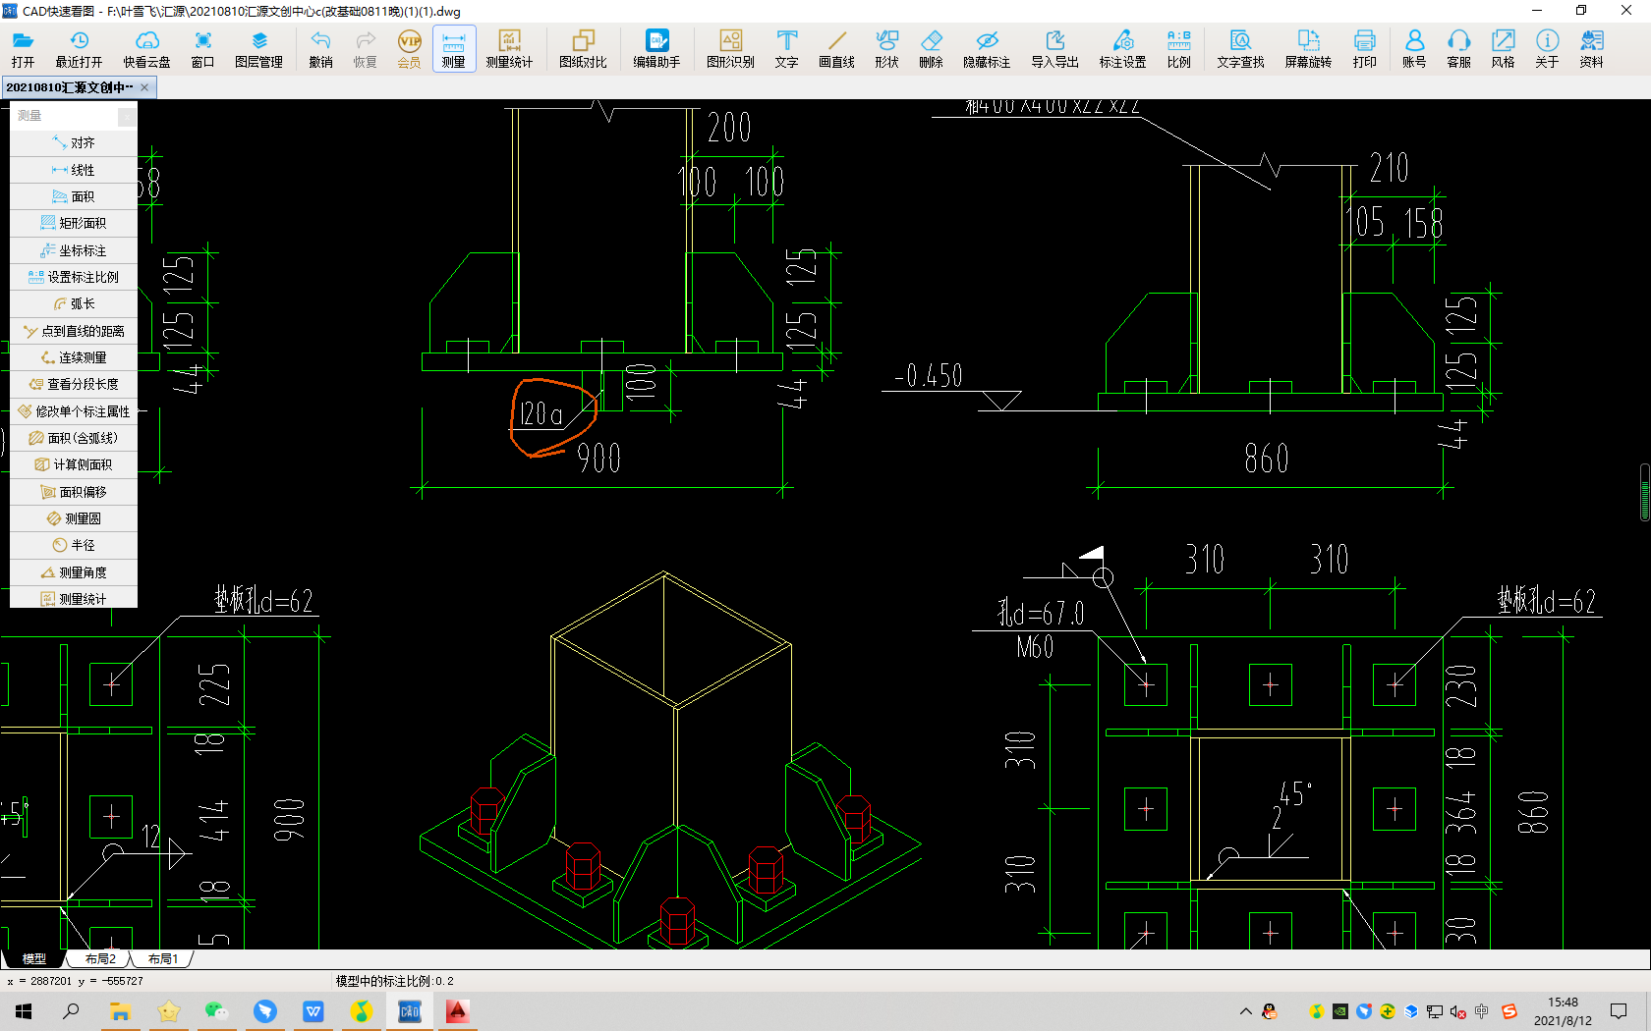Open 快看云盘 cloud disk
Viewport: 1651px width, 1031px height.
point(146,48)
